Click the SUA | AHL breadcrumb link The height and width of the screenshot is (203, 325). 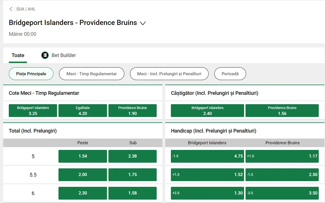[x=26, y=9]
